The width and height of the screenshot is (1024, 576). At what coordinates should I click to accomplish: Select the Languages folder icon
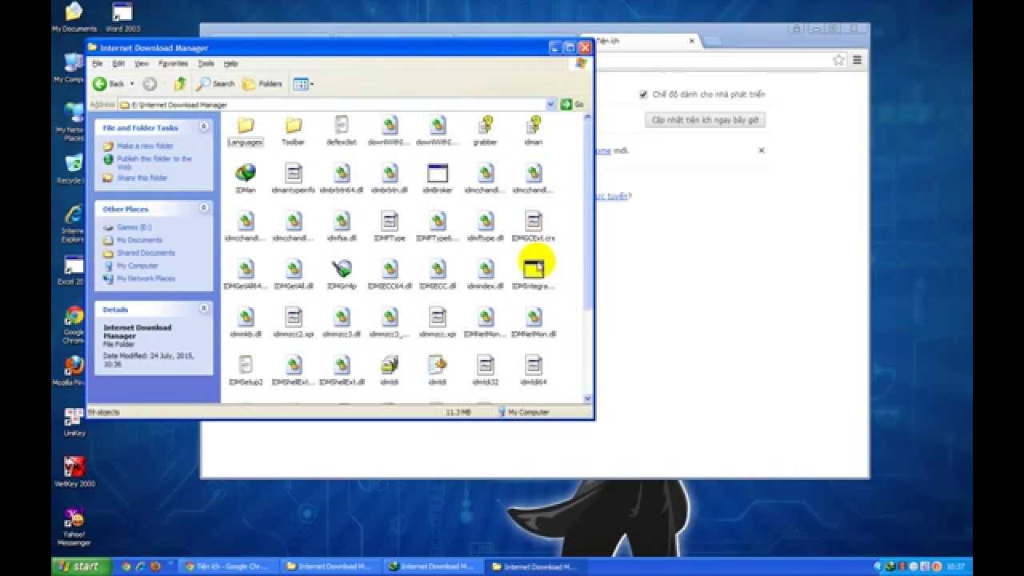coord(246,125)
